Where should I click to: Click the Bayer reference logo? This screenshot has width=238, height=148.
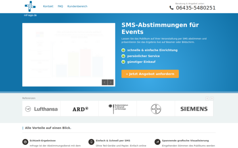click(x=156, y=109)
